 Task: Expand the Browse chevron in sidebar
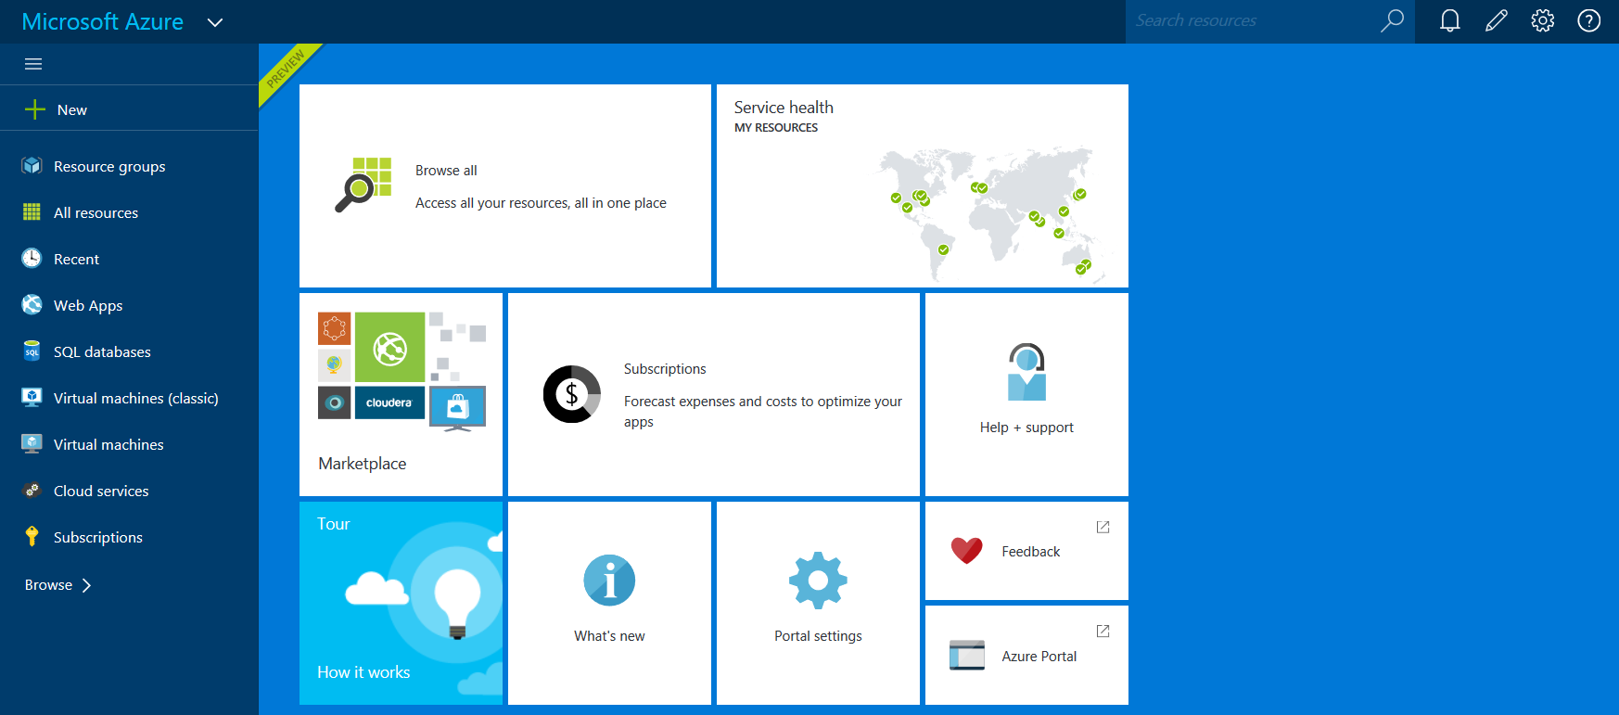click(87, 585)
